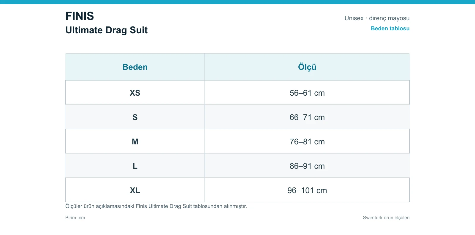The image size is (475, 235).
Task: Click the table source note text
Action: coord(156,206)
